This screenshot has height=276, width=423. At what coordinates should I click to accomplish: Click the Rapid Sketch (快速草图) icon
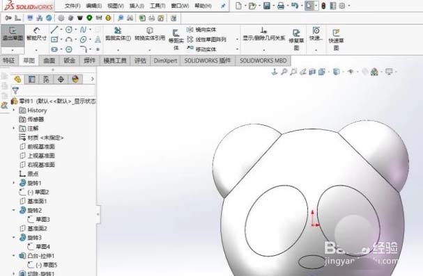[336, 33]
